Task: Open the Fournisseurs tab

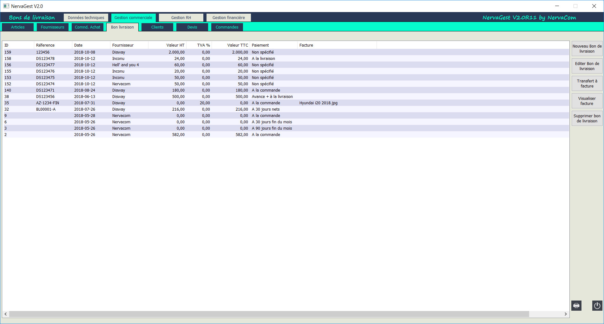Action: click(x=52, y=27)
